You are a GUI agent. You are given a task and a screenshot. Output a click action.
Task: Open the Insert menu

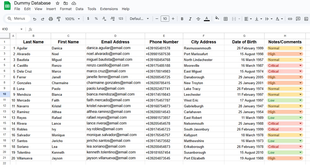[x=51, y=9]
